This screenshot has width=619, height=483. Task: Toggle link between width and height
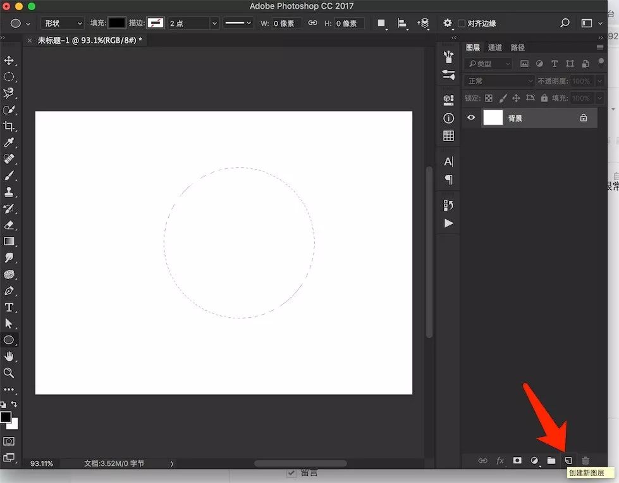[312, 23]
